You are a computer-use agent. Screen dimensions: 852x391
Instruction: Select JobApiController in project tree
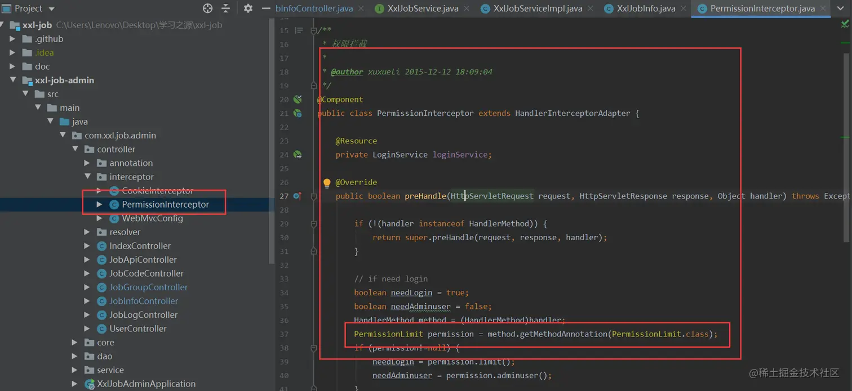(x=143, y=259)
